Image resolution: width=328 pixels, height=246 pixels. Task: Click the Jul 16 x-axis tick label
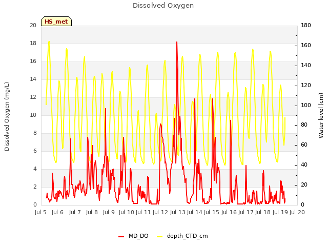click(x=229, y=212)
